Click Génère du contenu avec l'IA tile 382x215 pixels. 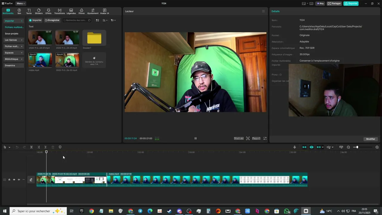tap(94, 60)
